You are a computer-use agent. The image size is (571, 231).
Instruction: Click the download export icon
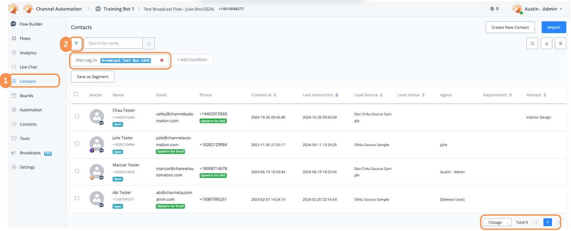pyautogui.click(x=547, y=43)
